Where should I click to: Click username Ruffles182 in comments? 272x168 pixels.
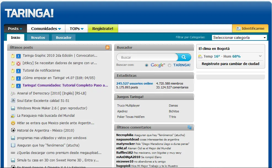click(125, 153)
